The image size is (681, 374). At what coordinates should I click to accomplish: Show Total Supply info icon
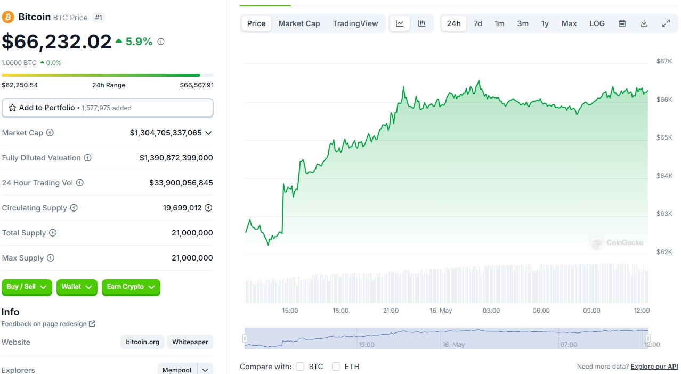[x=53, y=233]
